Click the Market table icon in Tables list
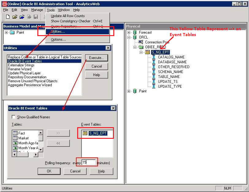 tap(15, 138)
